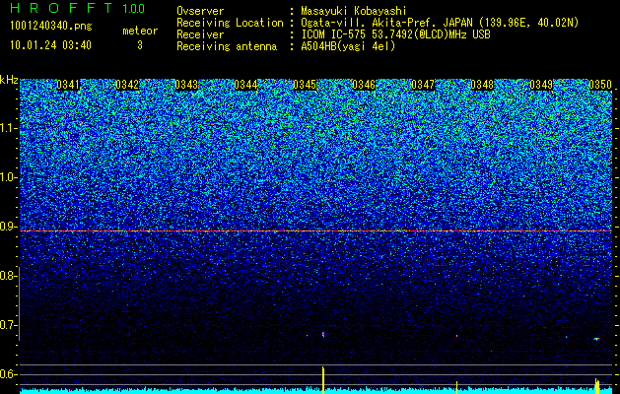Screen dimensions: 620x394
Task: Select the antenna value "A504HB(yagi 4el)"
Action: (x=348, y=46)
